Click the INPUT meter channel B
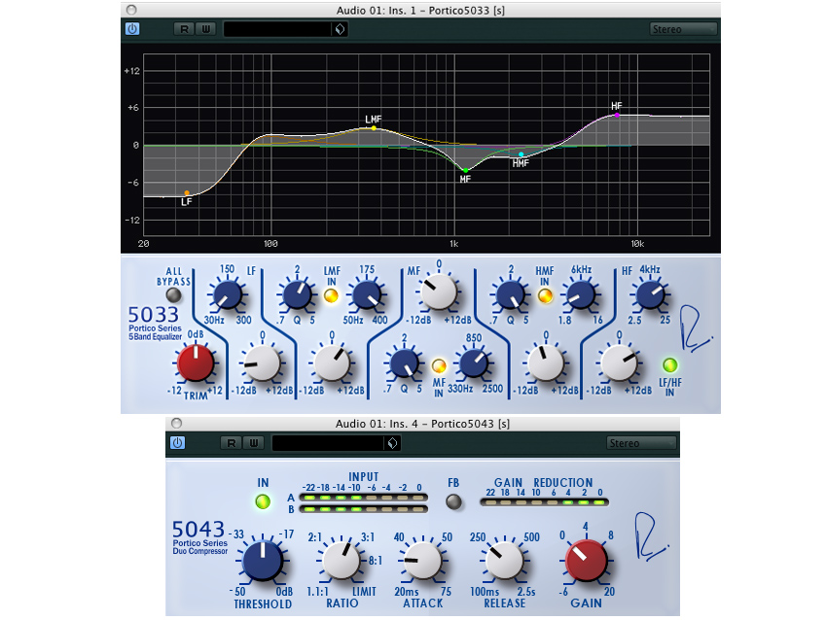Screen dimensions: 827x620 pos(364,509)
